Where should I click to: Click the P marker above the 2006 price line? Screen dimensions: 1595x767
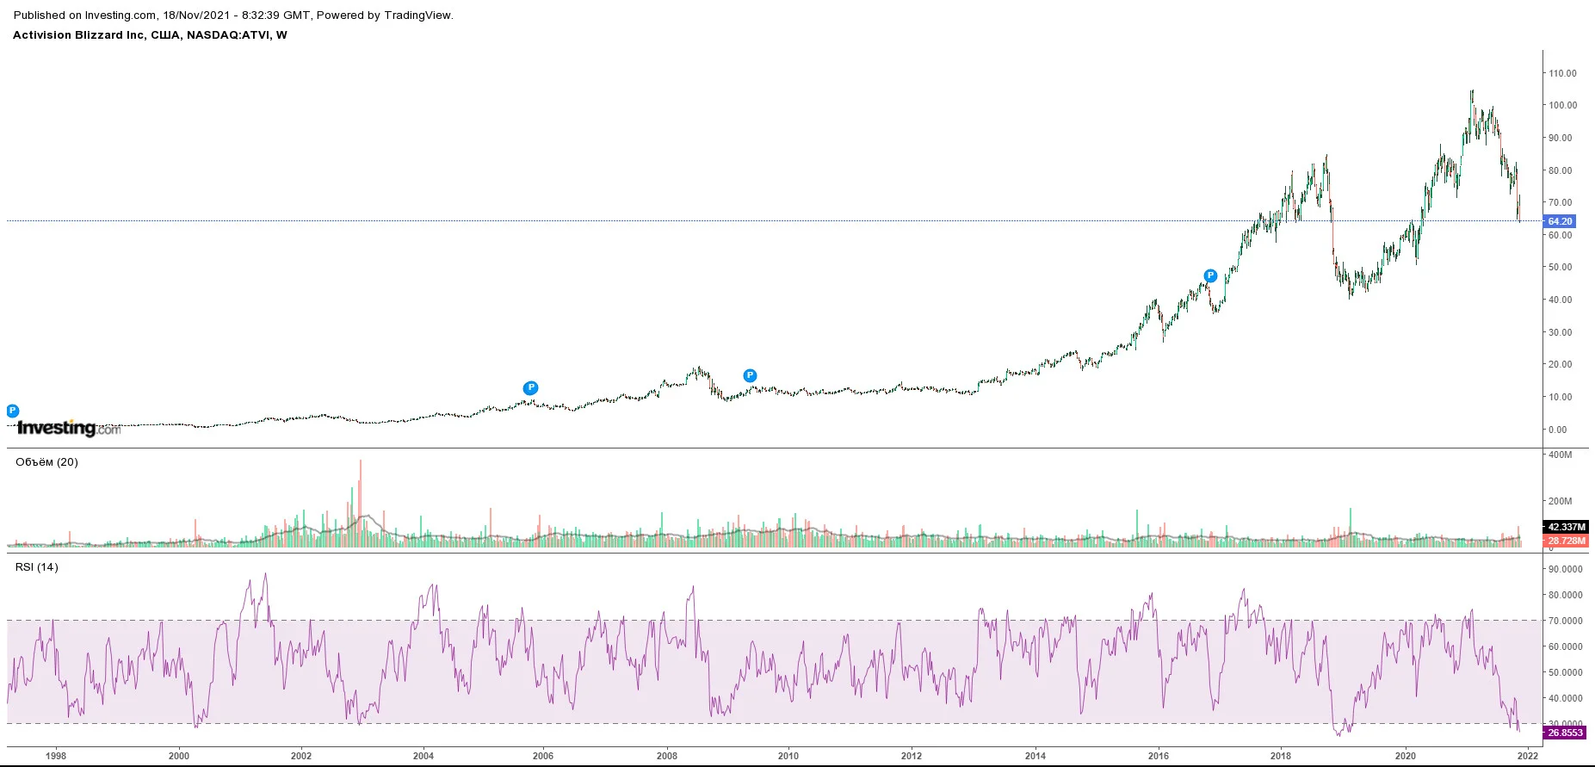click(x=531, y=388)
